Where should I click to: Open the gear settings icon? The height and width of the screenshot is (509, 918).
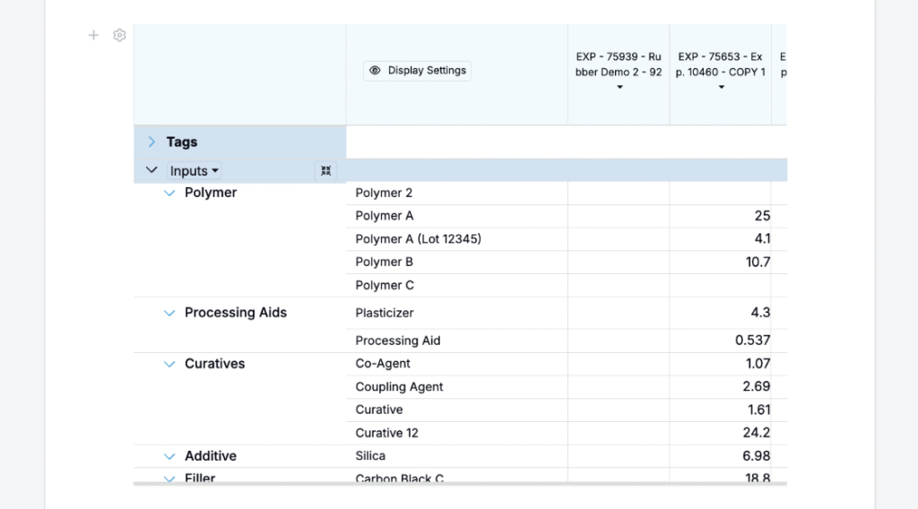tap(119, 35)
